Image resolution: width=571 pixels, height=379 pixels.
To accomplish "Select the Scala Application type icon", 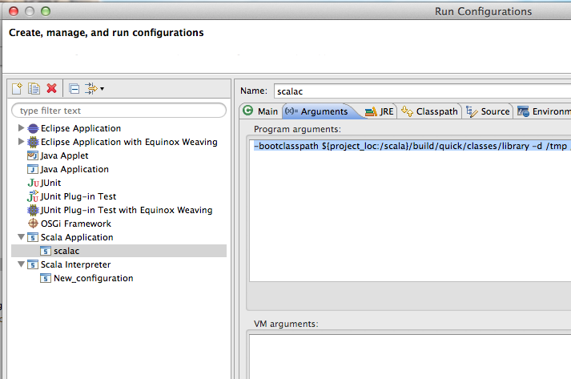I will 33,237.
